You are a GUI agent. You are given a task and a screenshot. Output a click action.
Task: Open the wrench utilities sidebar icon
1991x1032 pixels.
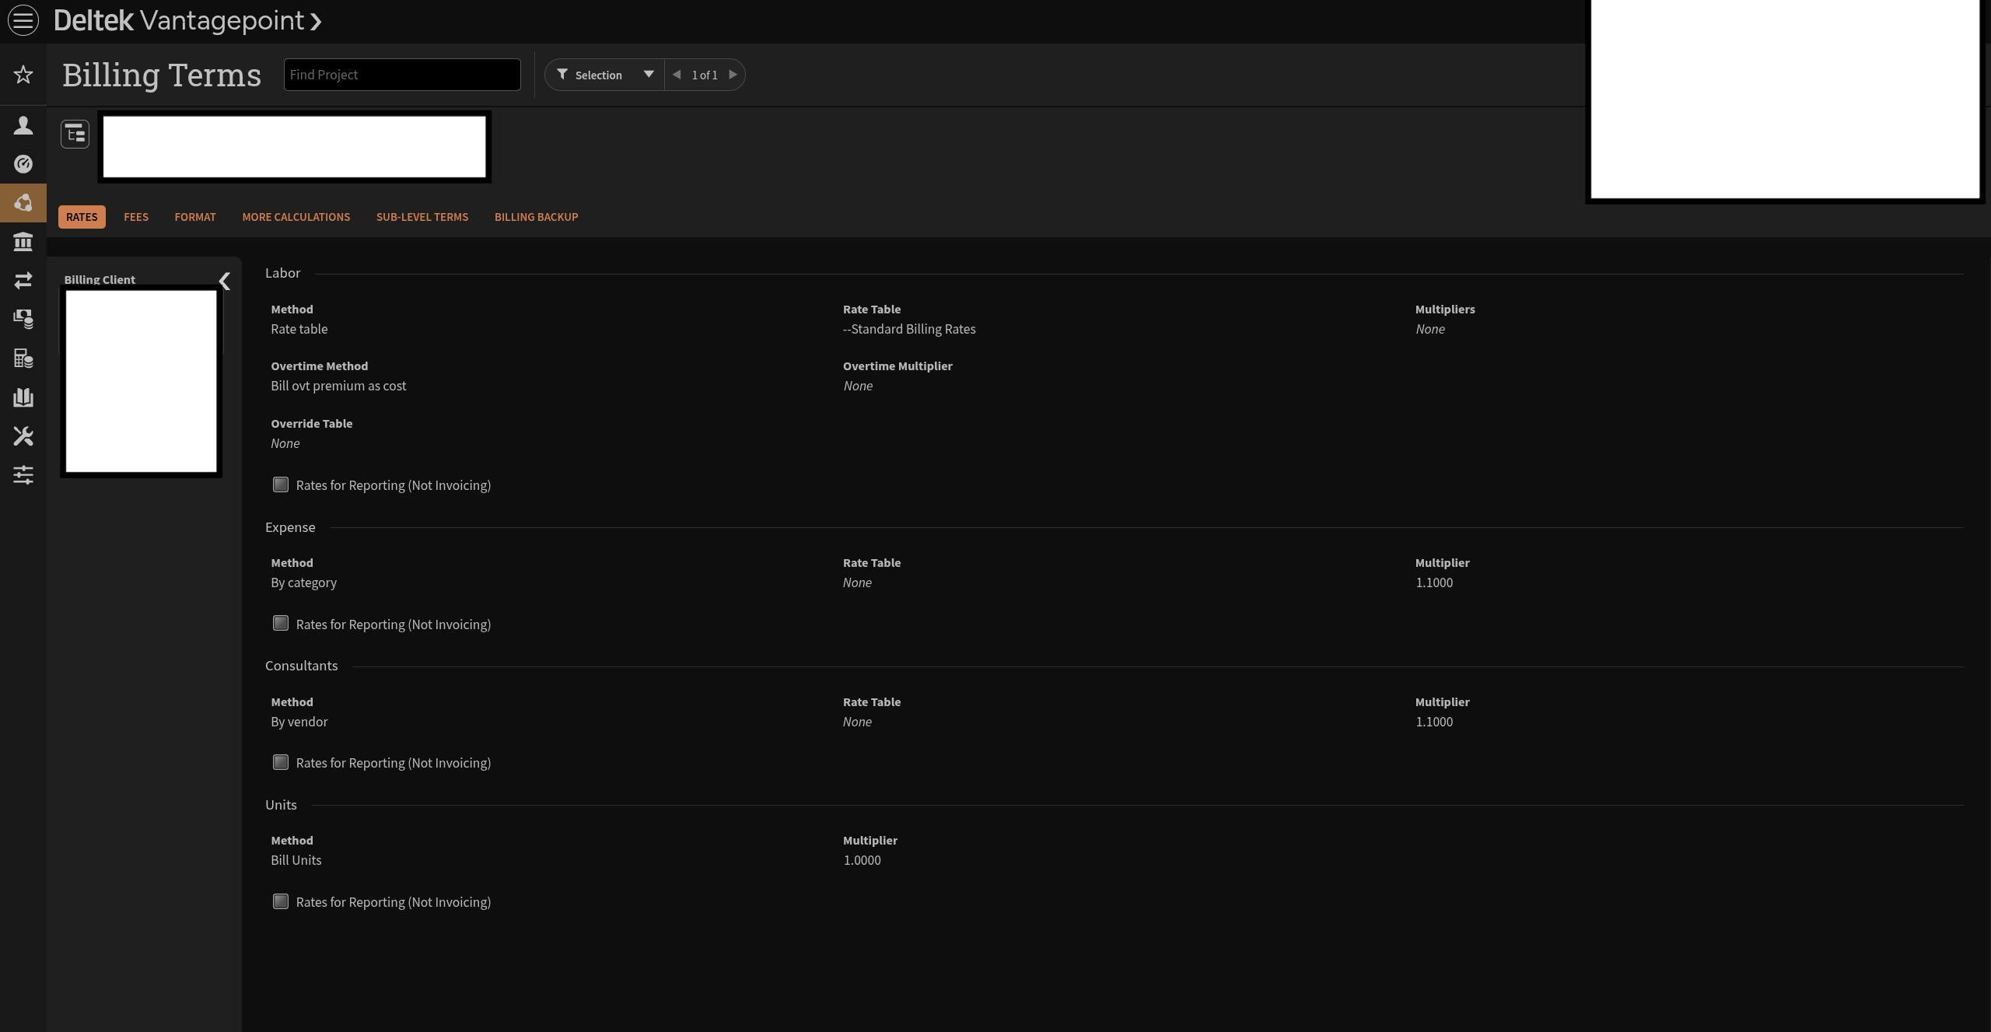(23, 436)
